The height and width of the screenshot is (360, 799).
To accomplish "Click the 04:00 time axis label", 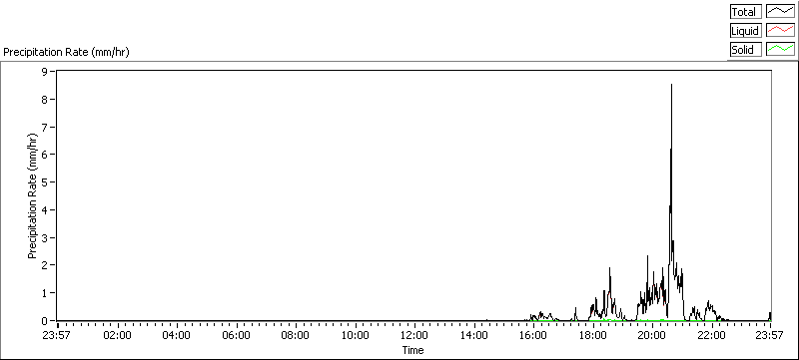I will pos(177,336).
